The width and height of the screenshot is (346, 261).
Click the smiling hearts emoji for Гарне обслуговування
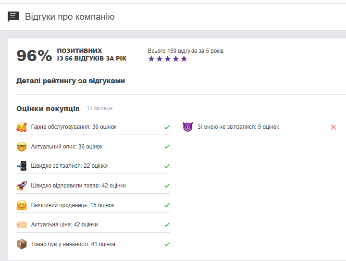point(22,127)
